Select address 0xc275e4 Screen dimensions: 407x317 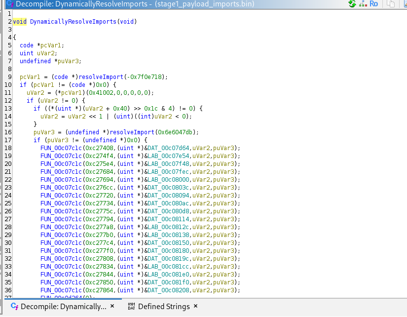100,164
